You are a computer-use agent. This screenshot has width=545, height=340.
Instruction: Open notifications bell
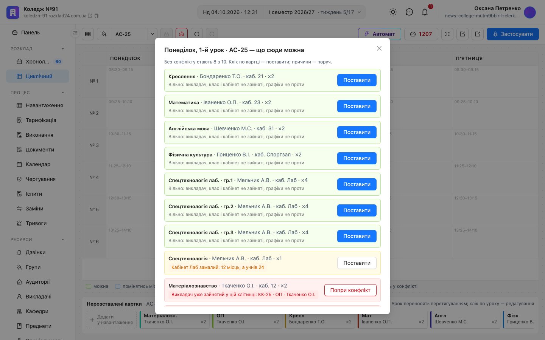pos(425,12)
